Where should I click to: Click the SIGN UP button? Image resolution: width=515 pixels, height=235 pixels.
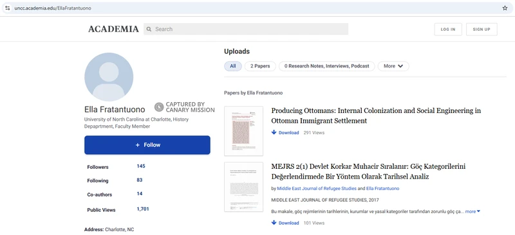(x=482, y=29)
